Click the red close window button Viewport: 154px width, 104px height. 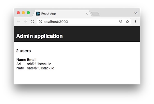(18, 13)
